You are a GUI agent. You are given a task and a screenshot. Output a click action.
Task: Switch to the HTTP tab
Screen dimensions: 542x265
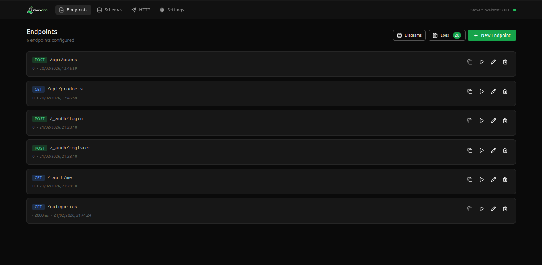tap(141, 10)
